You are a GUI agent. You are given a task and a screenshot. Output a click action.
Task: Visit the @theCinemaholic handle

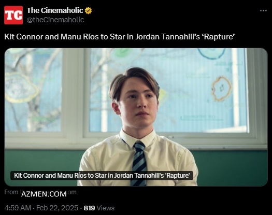[55, 20]
